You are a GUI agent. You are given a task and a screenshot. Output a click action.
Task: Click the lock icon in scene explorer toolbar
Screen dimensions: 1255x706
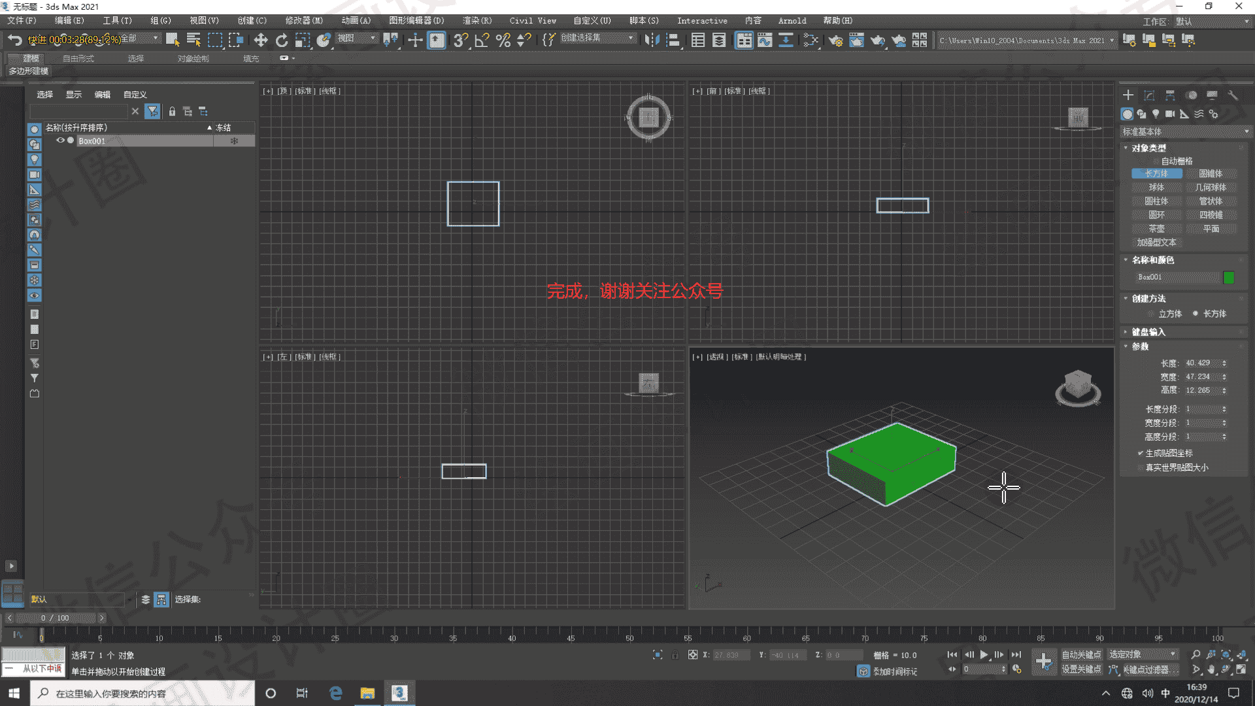(x=172, y=112)
